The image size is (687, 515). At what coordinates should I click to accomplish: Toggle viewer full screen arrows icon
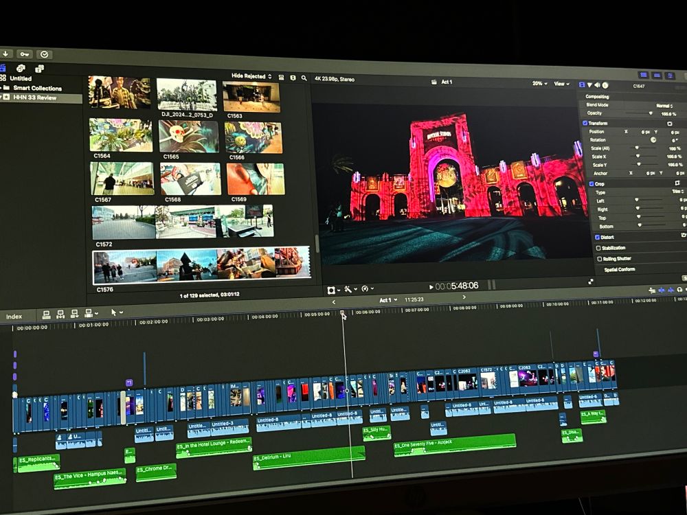[591, 282]
